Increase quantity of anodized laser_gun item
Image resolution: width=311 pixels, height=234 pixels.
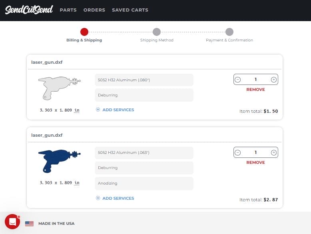(273, 152)
